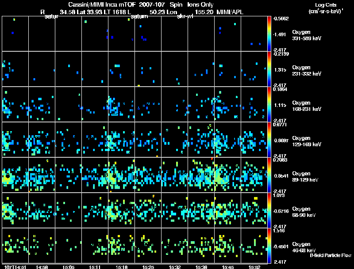Open the 129-169 keV image at 14:58

coord(42,140)
